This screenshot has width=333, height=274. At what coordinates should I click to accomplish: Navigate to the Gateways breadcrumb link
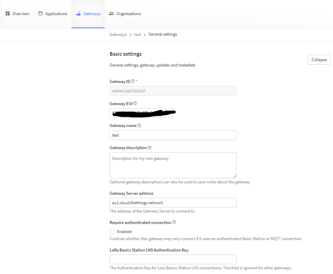click(x=118, y=34)
